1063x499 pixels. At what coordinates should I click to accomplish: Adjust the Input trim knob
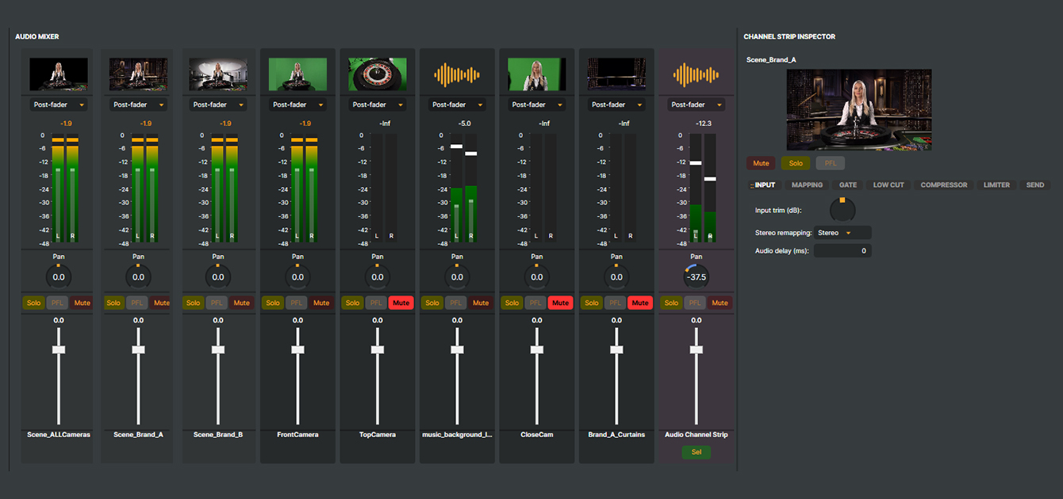point(842,210)
